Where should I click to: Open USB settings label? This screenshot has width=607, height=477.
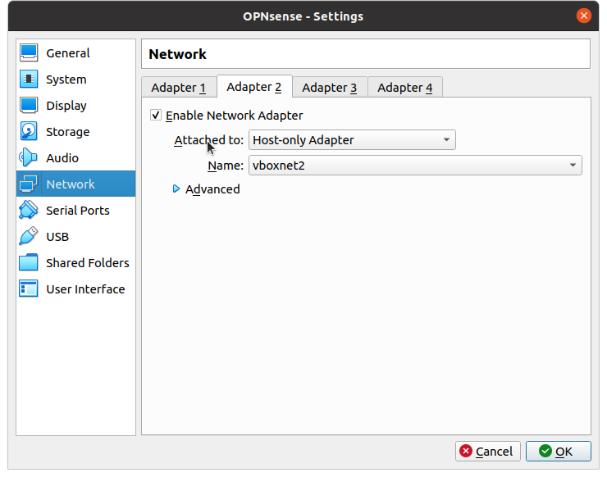pyautogui.click(x=57, y=237)
